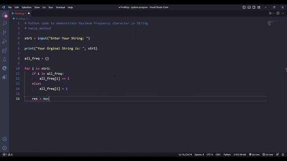Select the Python language mode
Viewport: 287px width, 161px height.
tap(227, 154)
